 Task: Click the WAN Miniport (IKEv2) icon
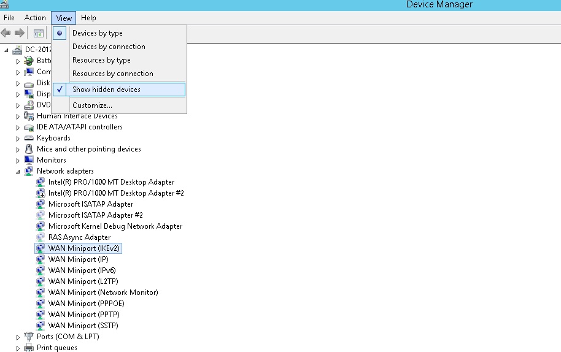(41, 248)
